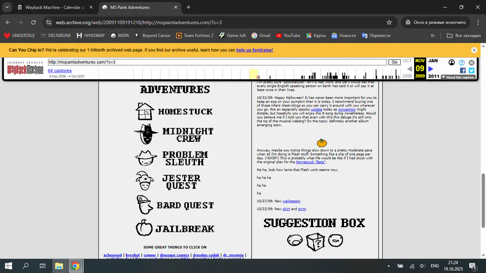Click the Go button in the Wayback toolbar
This screenshot has width=486, height=273.
(x=394, y=62)
